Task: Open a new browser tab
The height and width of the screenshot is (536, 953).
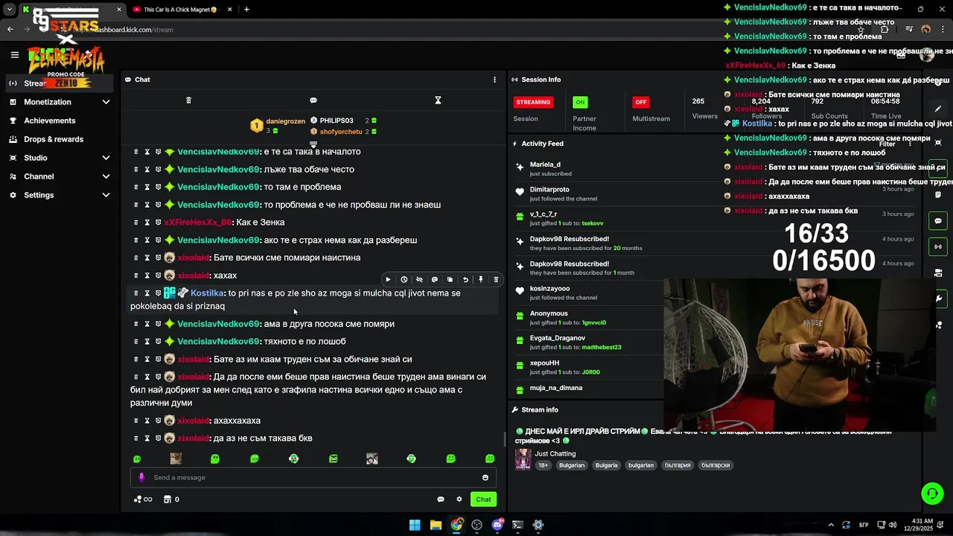Action: pyautogui.click(x=246, y=10)
